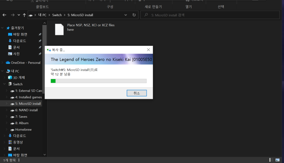
Task: Collapse the Switch device node
Action: point(4,84)
